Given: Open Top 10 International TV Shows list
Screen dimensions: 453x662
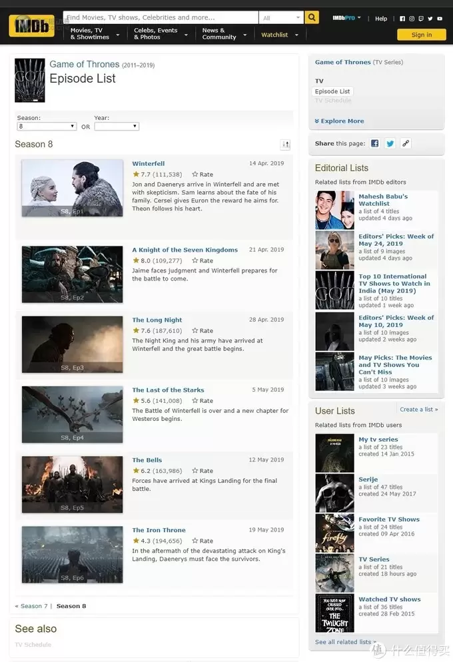Looking at the screenshot, I should 394,283.
